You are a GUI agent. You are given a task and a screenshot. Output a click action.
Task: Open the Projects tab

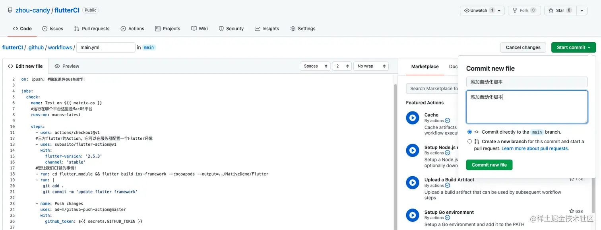coord(168,29)
